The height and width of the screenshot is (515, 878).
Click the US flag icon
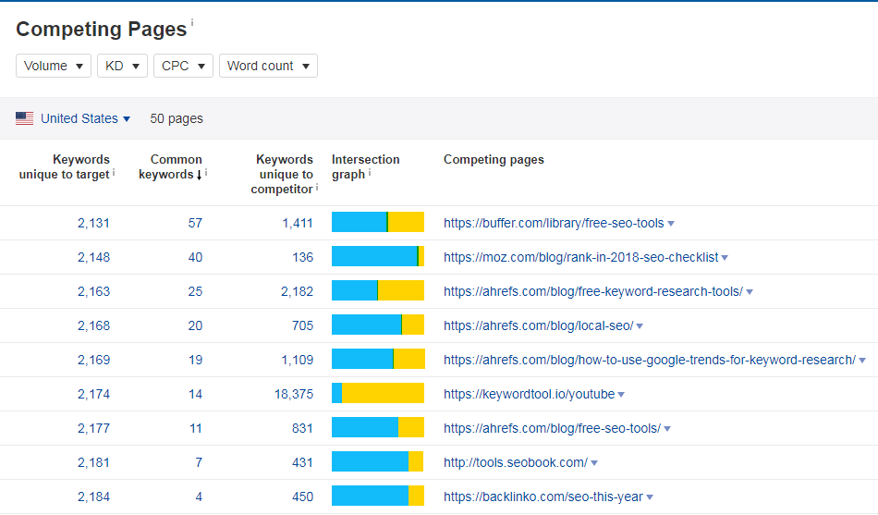pos(24,118)
